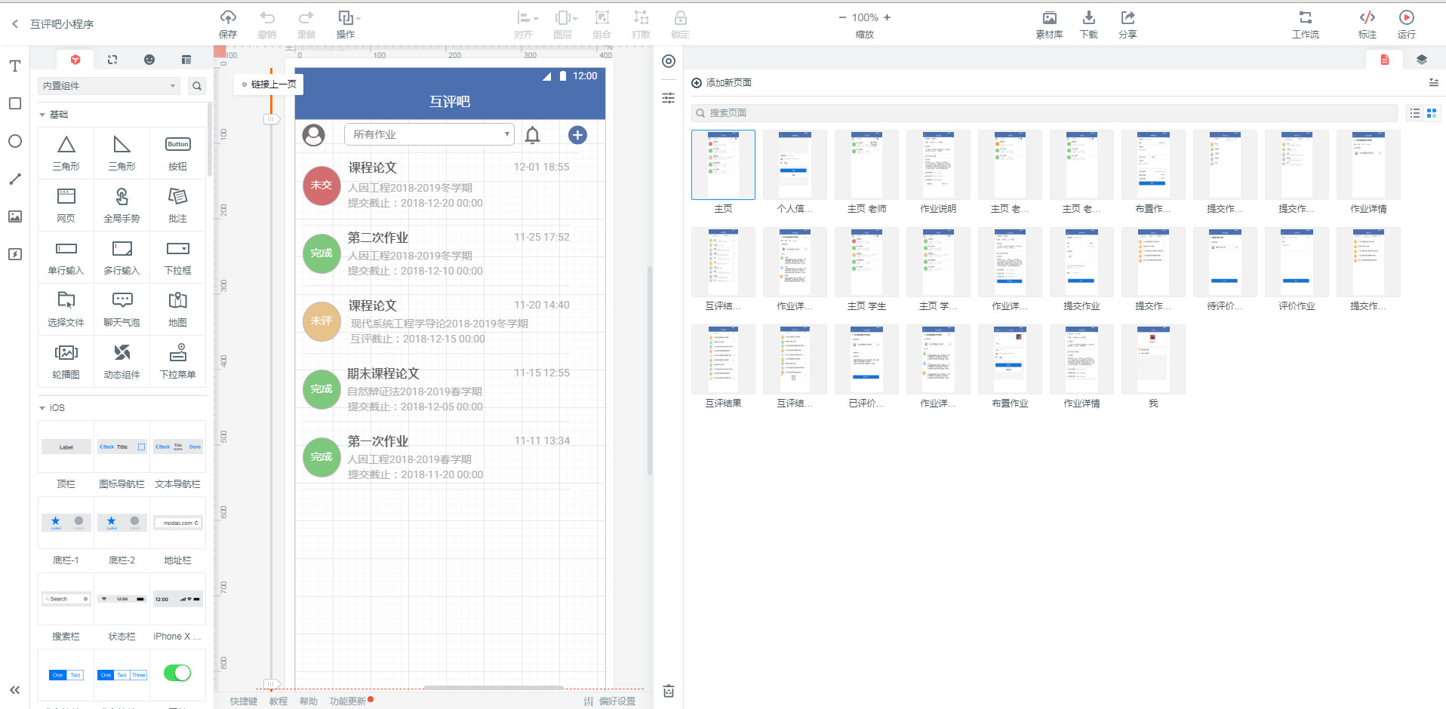Click the 组合 group icon
The image size is (1446, 709).
tap(601, 17)
